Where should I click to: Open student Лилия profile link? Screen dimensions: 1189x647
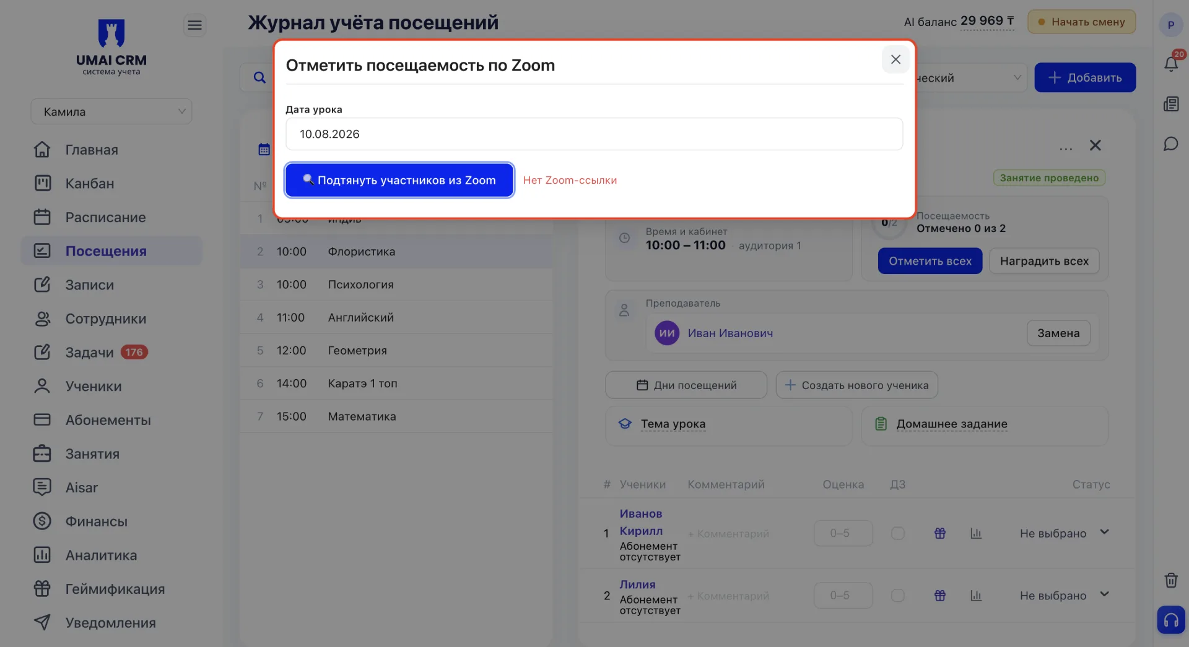point(637,585)
